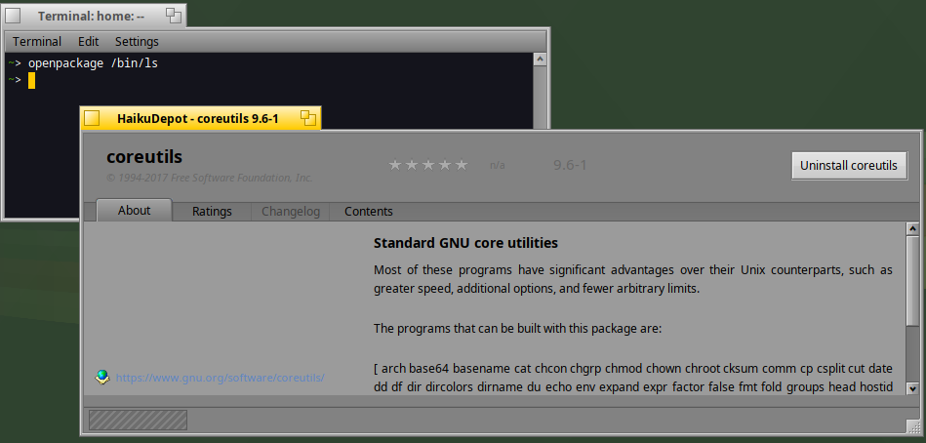This screenshot has width=926, height=443.
Task: Click the globe icon beside the website link
Action: 102,377
